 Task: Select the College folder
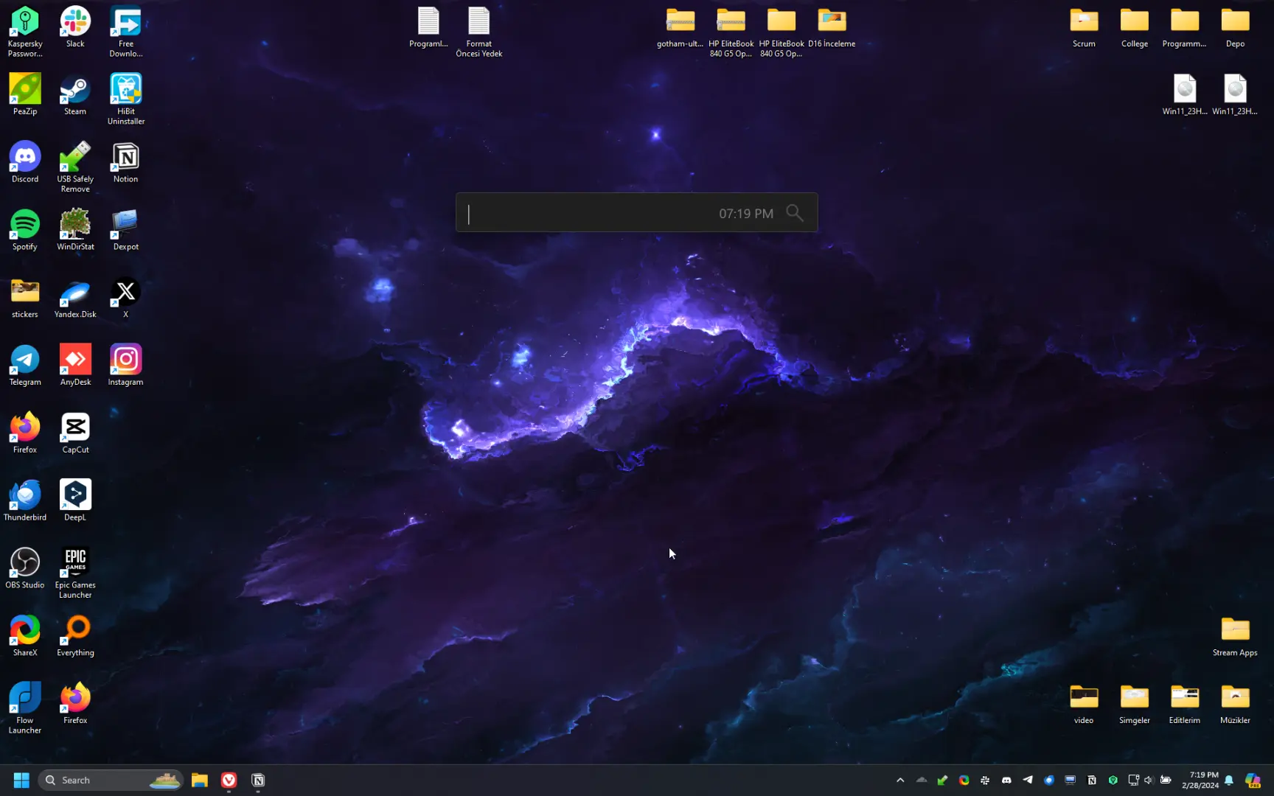click(x=1135, y=27)
